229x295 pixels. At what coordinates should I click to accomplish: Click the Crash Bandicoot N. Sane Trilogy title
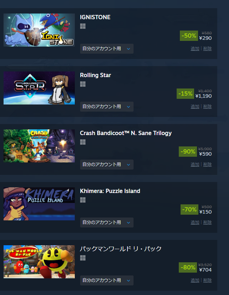(x=126, y=133)
